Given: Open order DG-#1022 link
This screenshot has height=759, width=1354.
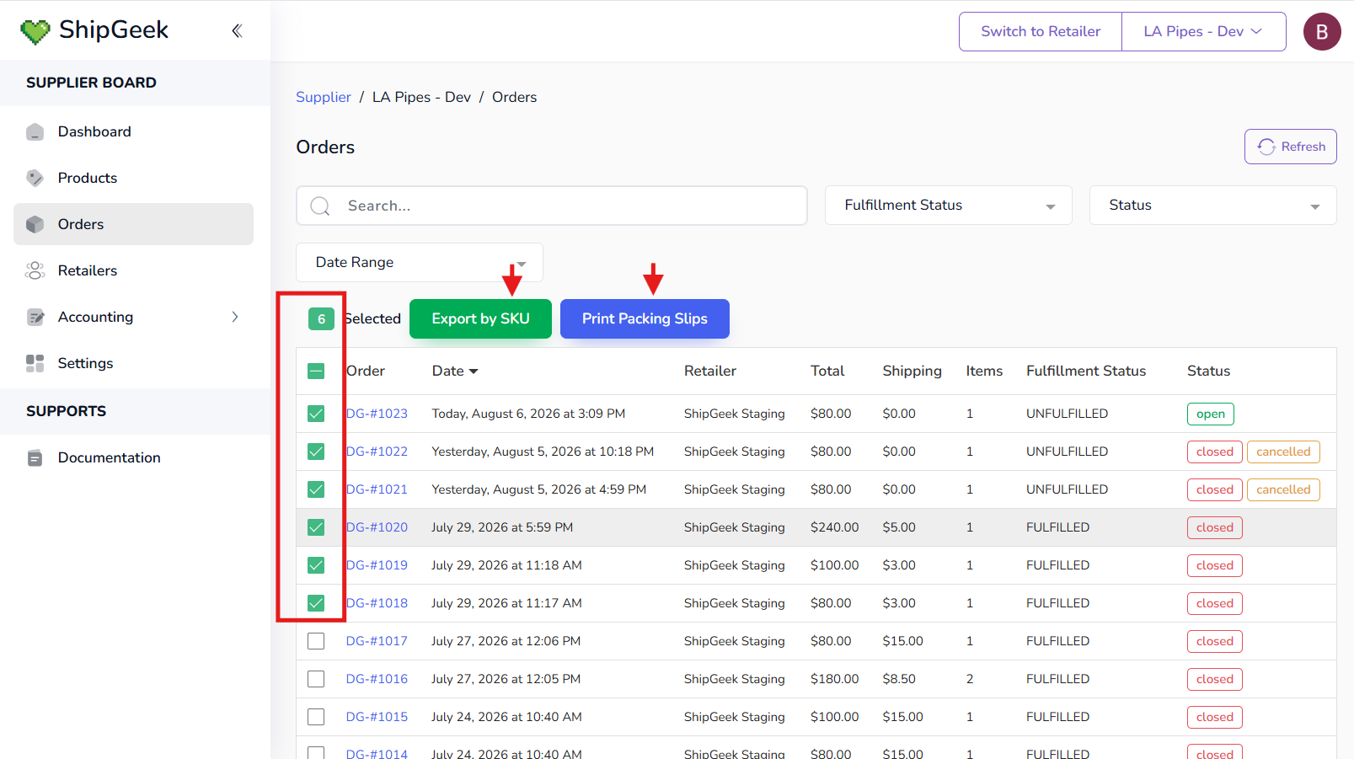Looking at the screenshot, I should pos(377,452).
